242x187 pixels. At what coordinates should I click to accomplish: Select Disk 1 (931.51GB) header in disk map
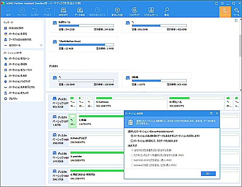coord(59,103)
